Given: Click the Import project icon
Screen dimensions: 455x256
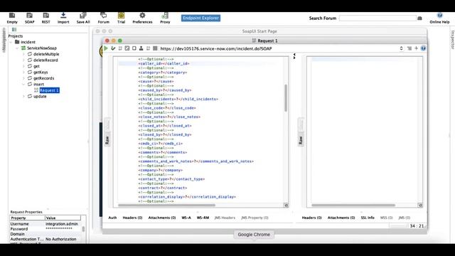Looking at the screenshot, I should [x=63, y=16].
